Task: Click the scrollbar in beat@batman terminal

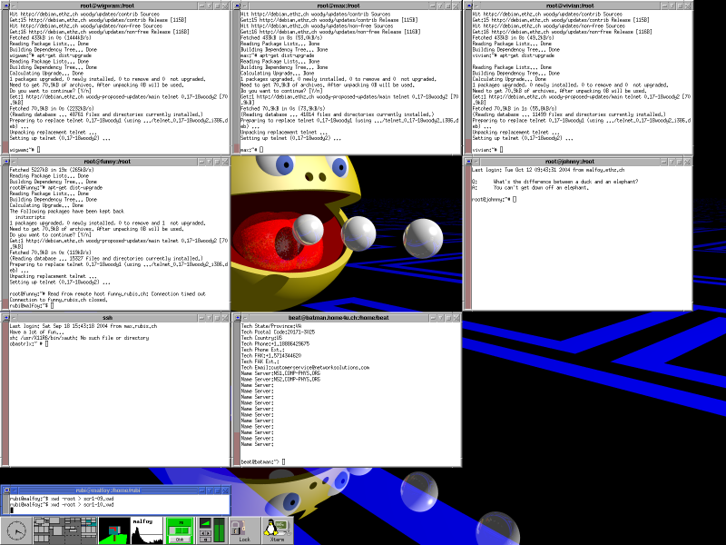Action: tap(237, 394)
